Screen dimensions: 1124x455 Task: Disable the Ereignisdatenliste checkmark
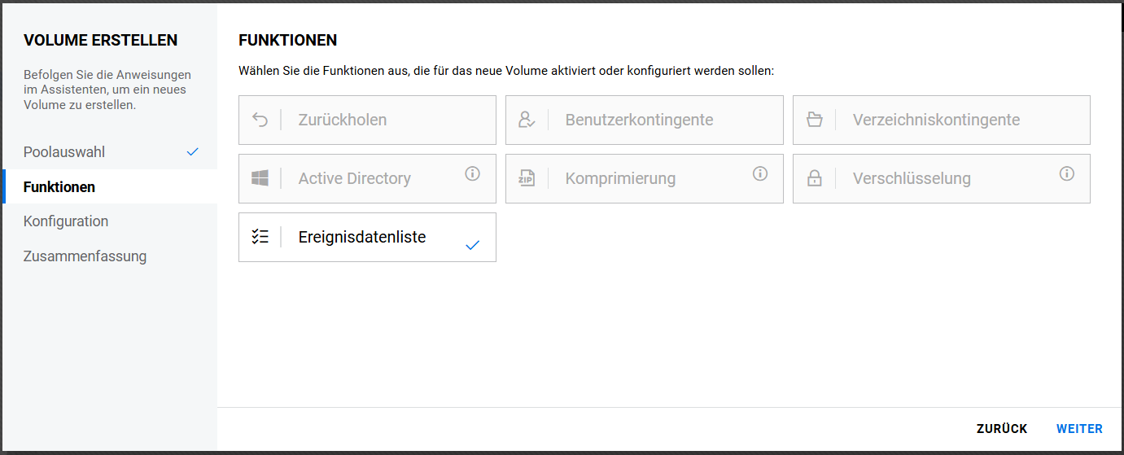point(472,244)
